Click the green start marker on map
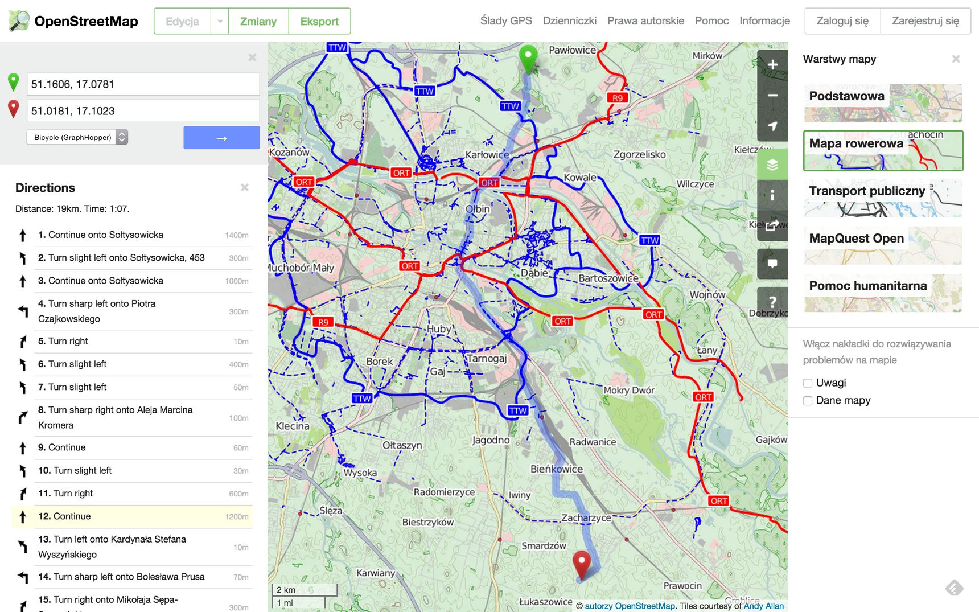 [x=528, y=59]
